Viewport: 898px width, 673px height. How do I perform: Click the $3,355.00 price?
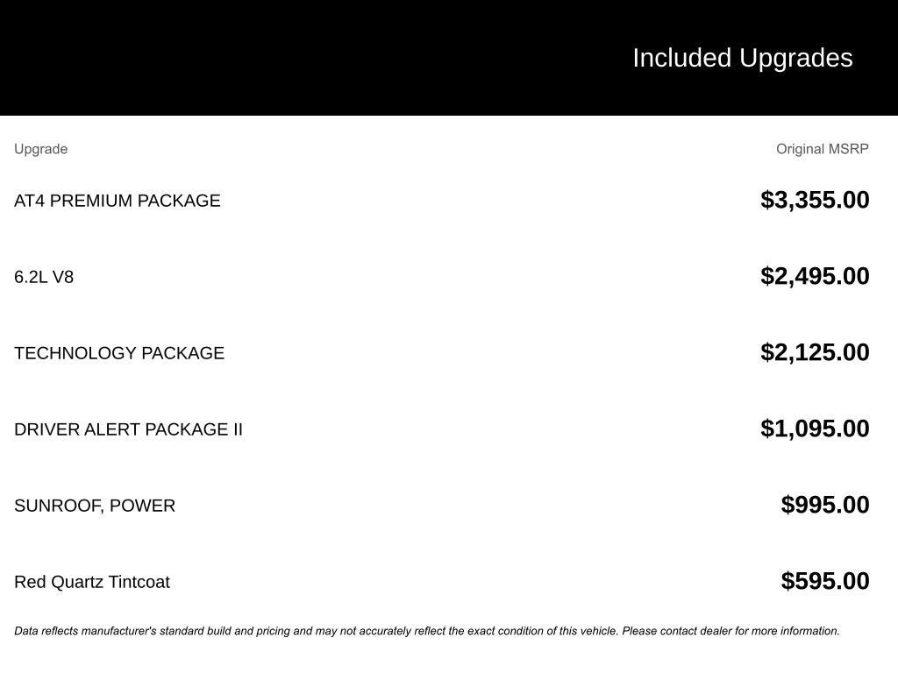tap(815, 200)
